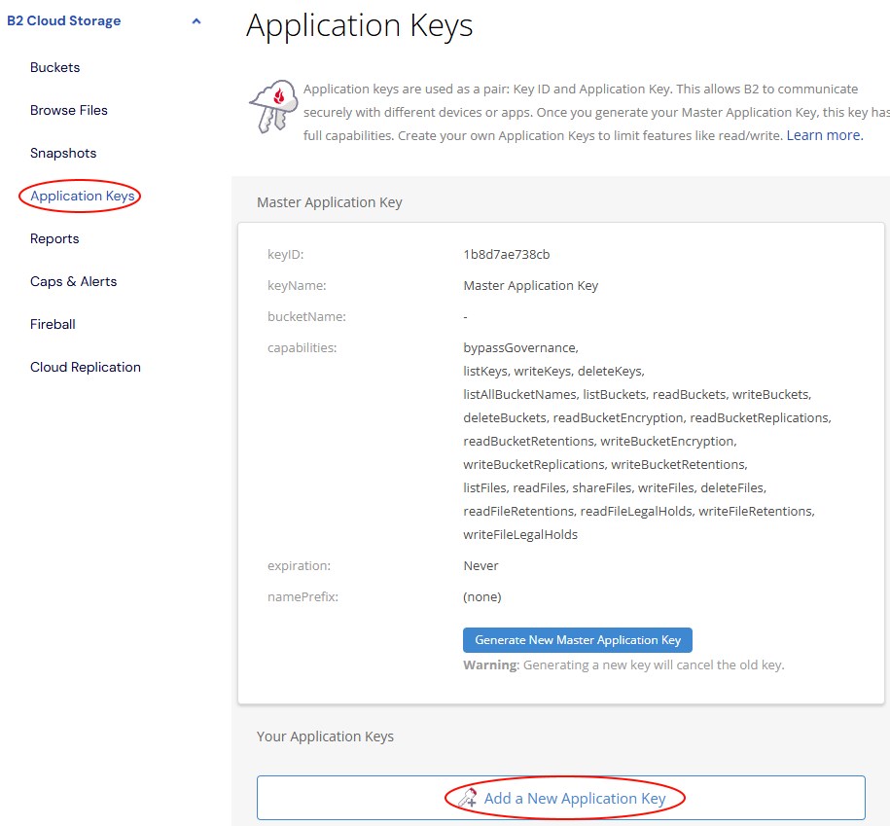
Task: Click Generate New Master Application Key button
Action: (577, 640)
